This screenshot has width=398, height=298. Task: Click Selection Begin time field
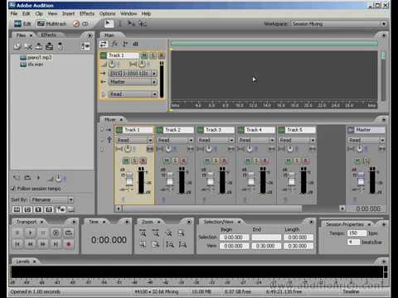pyautogui.click(x=235, y=238)
